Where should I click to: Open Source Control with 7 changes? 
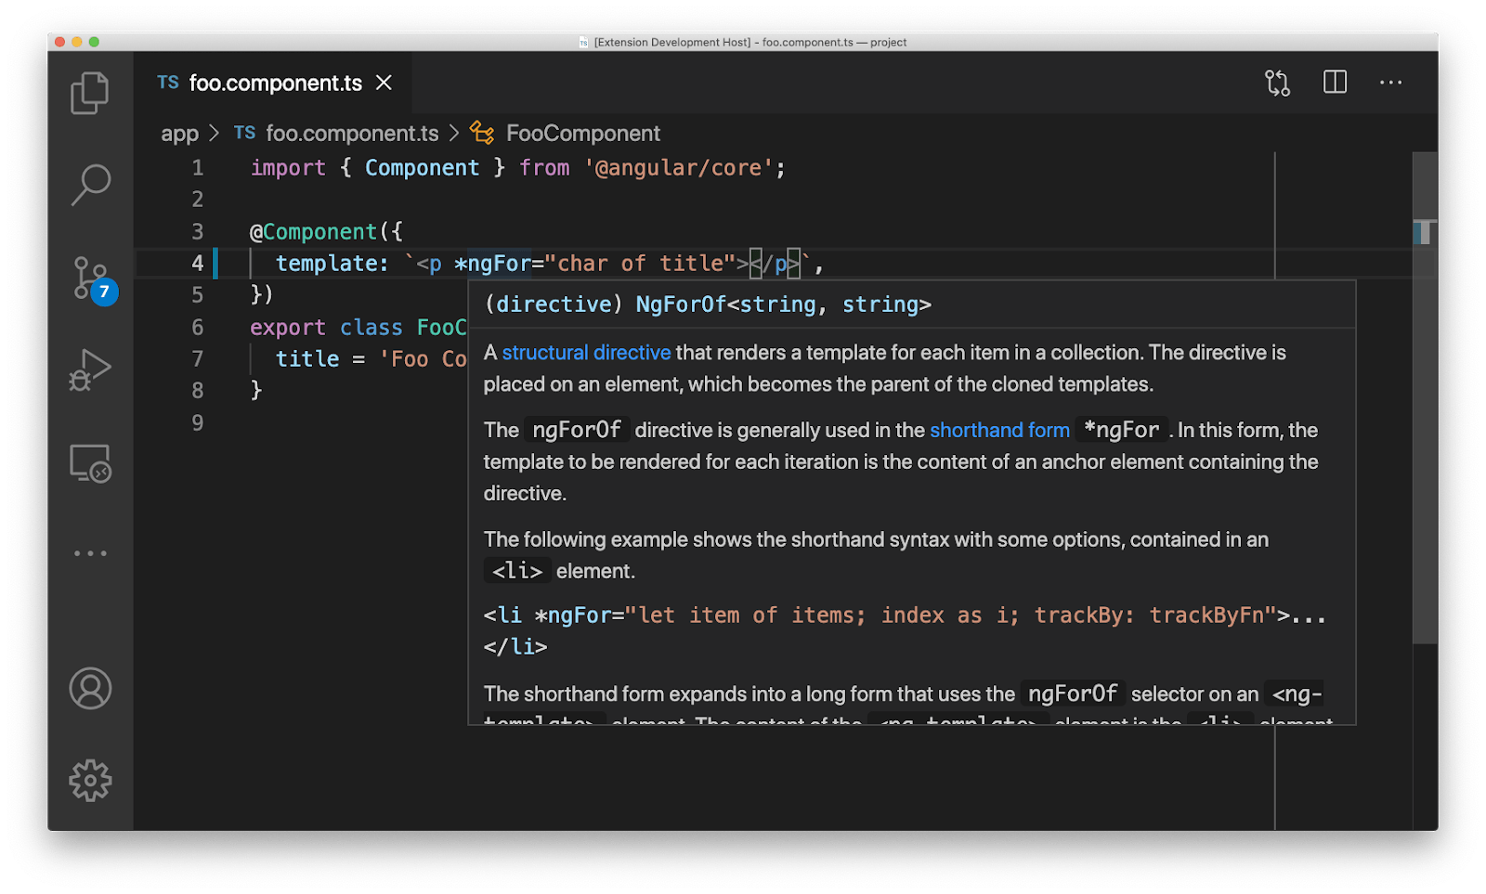[91, 278]
